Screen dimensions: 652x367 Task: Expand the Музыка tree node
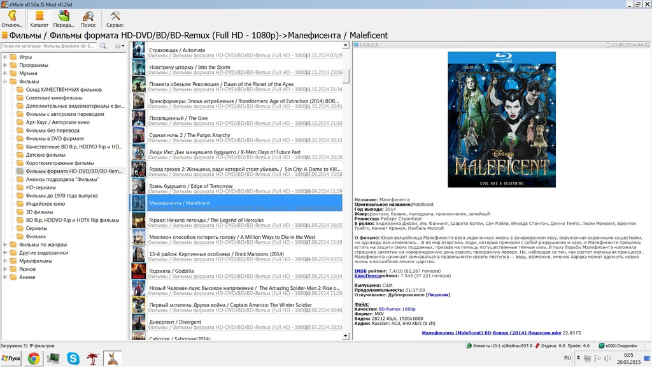5,73
